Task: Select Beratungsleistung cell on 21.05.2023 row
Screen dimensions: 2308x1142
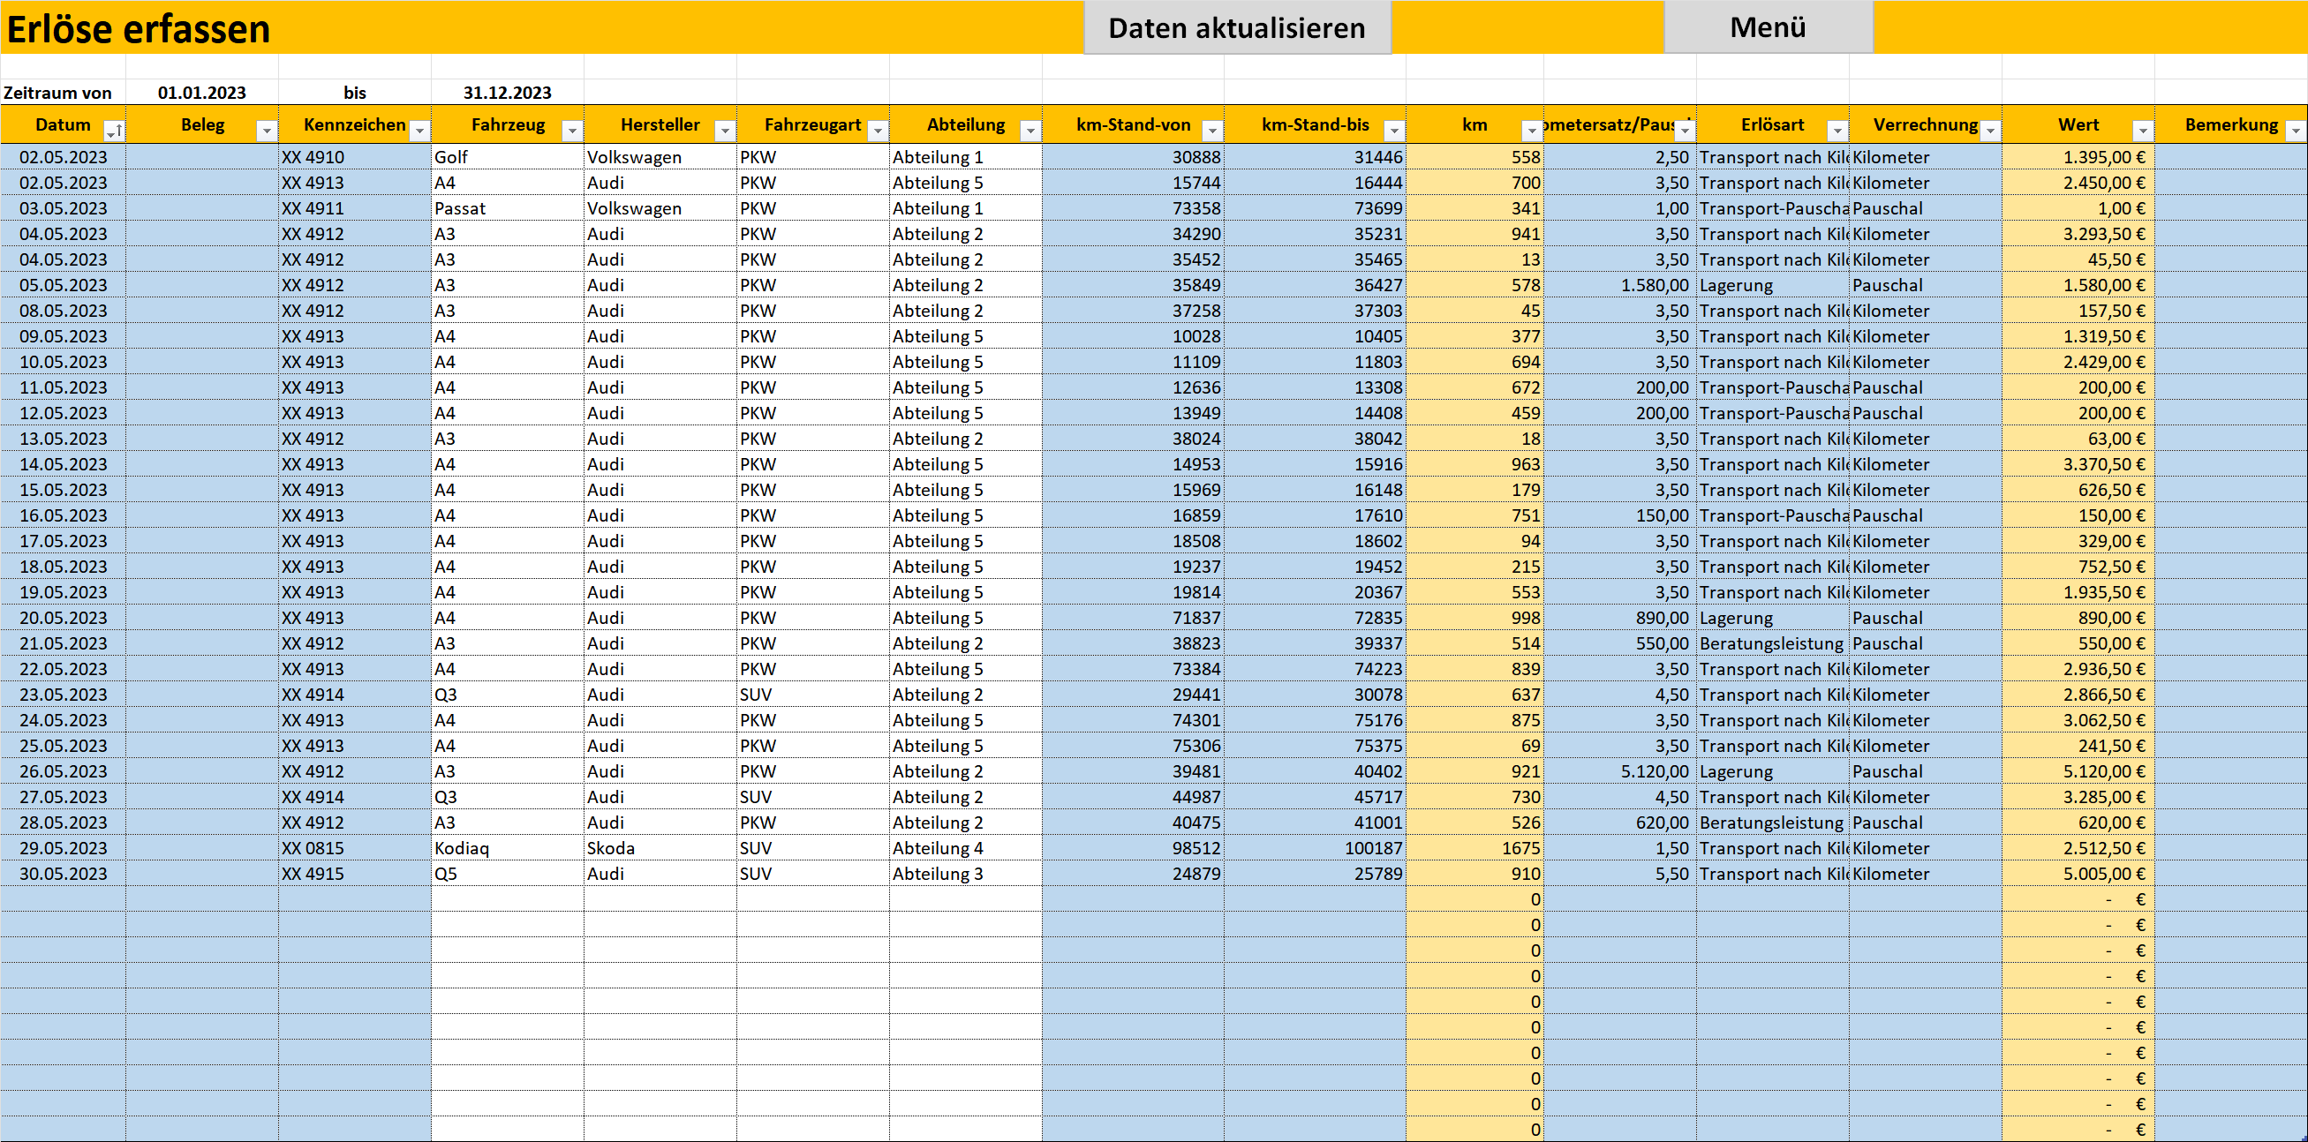Action: click(1772, 643)
